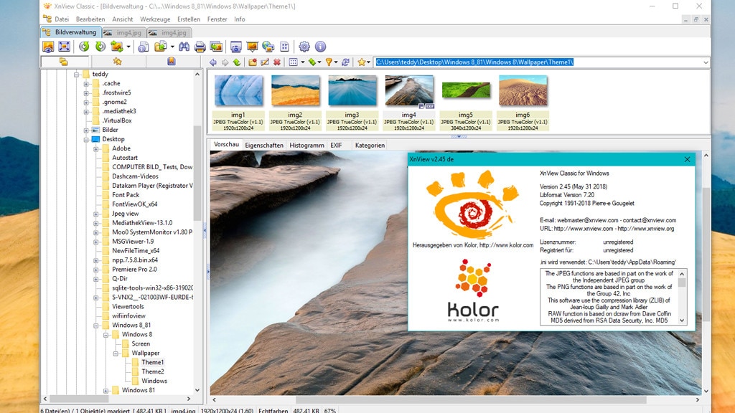Image resolution: width=735 pixels, height=413 pixels.
Task: Go up one folder with green arrow
Action: [236, 62]
